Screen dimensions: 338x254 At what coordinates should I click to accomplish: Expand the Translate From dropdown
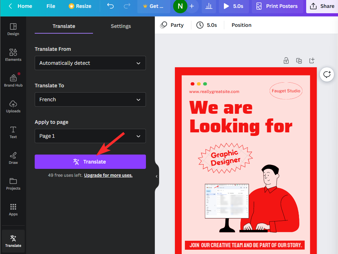(x=90, y=63)
